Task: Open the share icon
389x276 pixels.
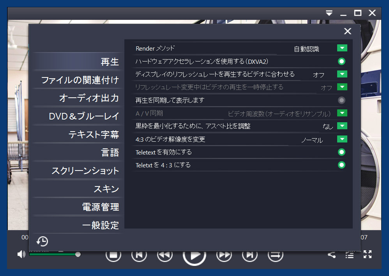Action: point(332,255)
